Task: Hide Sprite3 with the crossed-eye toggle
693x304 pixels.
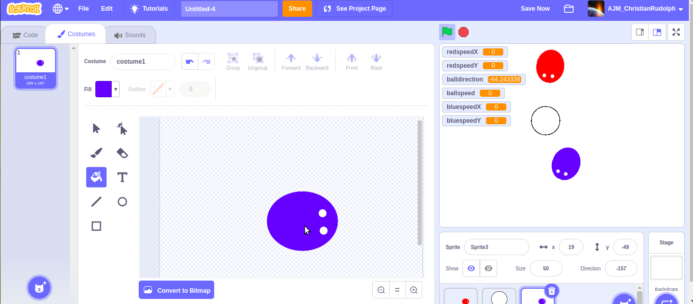Action: click(x=488, y=268)
